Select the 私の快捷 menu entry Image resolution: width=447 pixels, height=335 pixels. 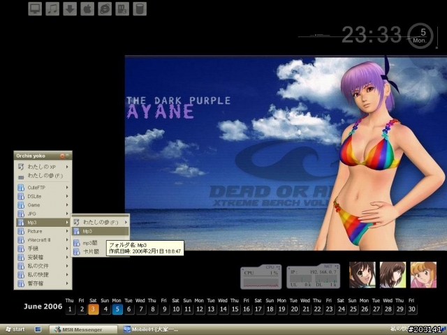point(43,274)
